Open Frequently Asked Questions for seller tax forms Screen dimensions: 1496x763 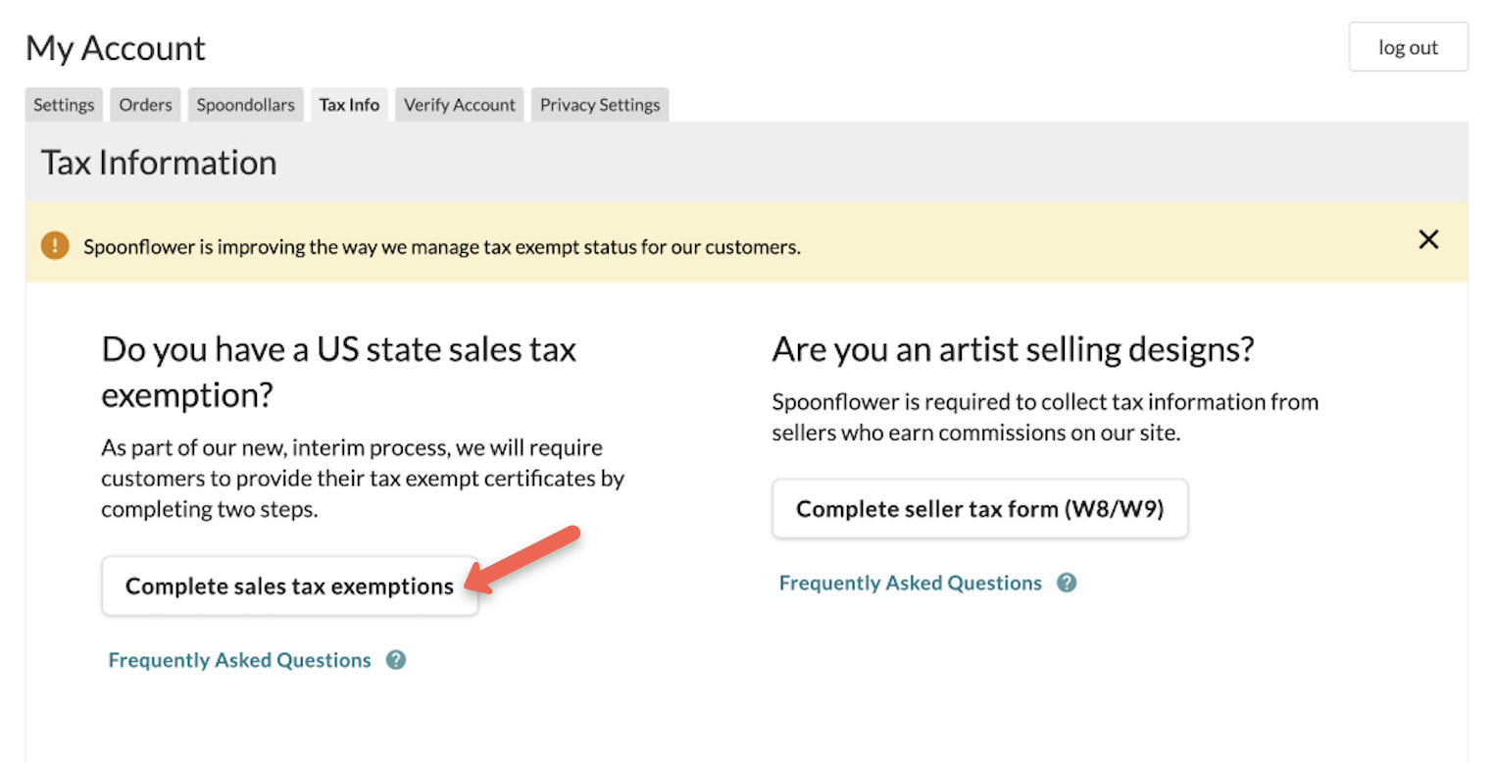(x=910, y=583)
